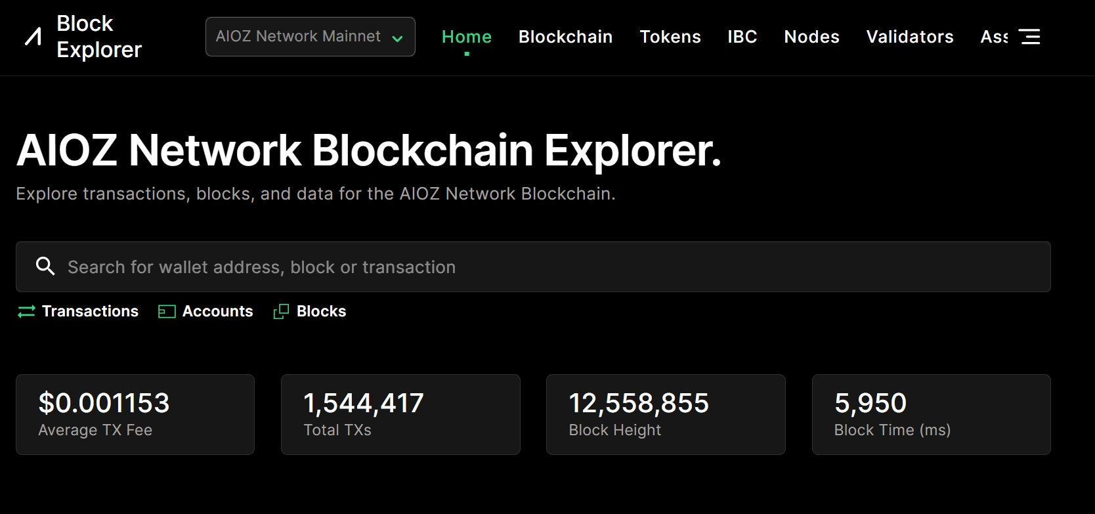1095x514 pixels.
Task: Click the network selector chevron arrow
Action: pos(397,38)
